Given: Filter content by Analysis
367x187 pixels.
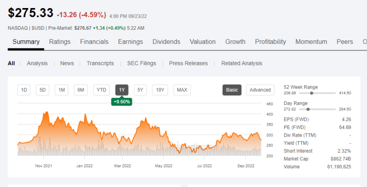Looking at the screenshot, I should pyautogui.click(x=37, y=63).
